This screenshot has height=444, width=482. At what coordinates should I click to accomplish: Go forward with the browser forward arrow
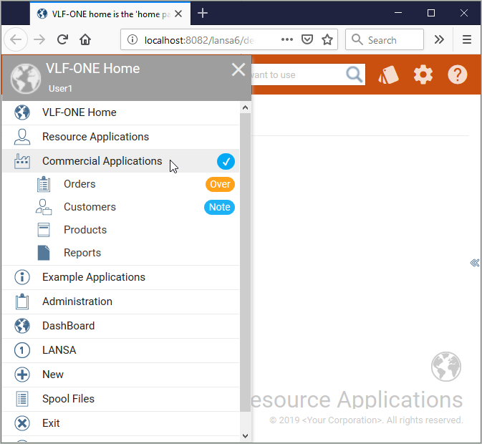(39, 39)
